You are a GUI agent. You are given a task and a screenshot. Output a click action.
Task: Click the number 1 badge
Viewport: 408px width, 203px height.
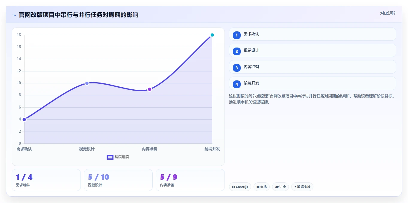(237, 35)
